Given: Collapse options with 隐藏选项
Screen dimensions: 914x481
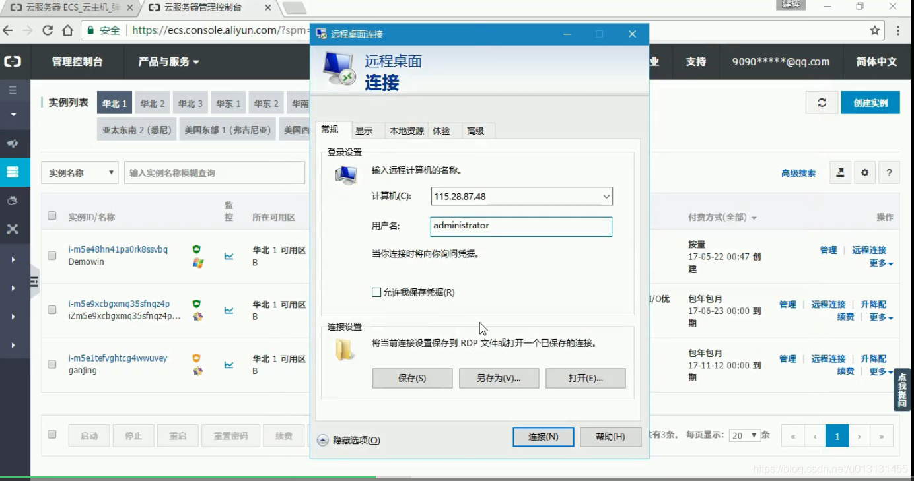Looking at the screenshot, I should [349, 440].
